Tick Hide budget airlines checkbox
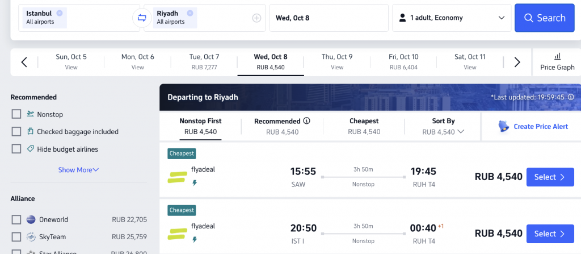 [16, 149]
